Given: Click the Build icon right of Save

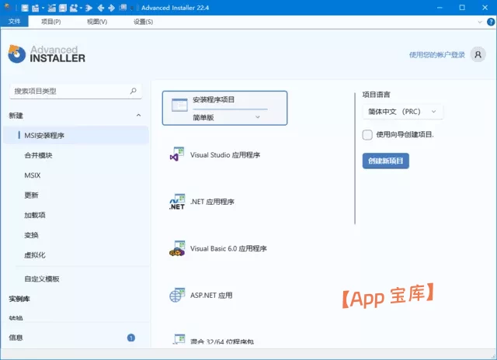Looking at the screenshot, I should click(35, 8).
